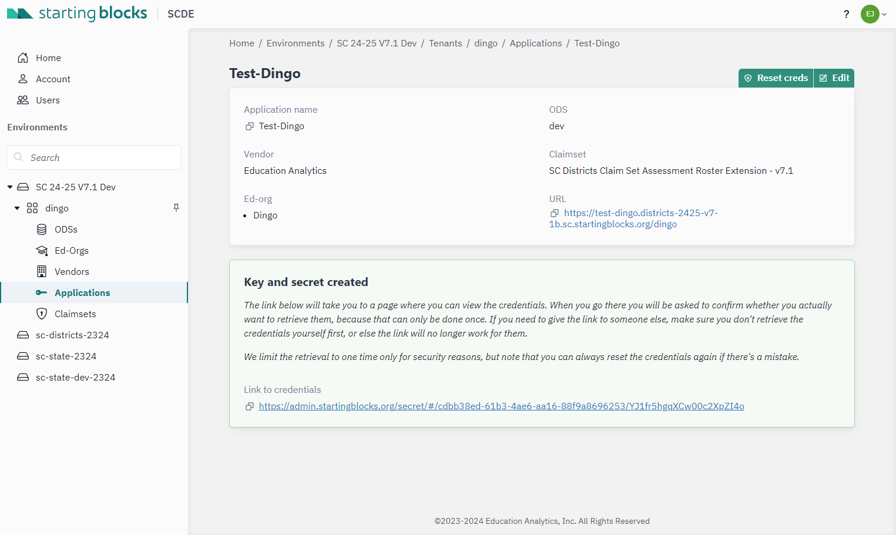Click the Reset creds button
Screen dimensions: 896x535
click(776, 78)
